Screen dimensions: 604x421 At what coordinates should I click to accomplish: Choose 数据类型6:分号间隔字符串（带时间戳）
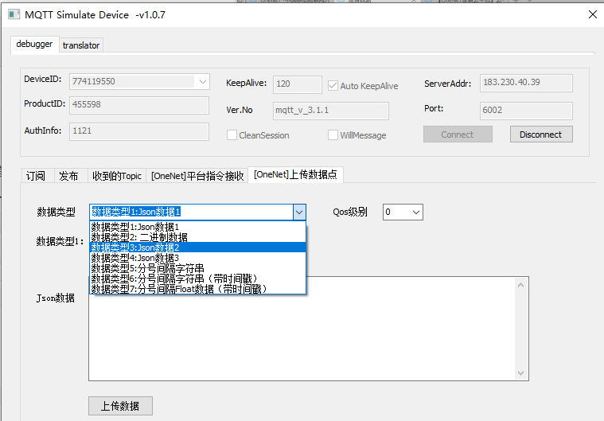(x=197, y=279)
